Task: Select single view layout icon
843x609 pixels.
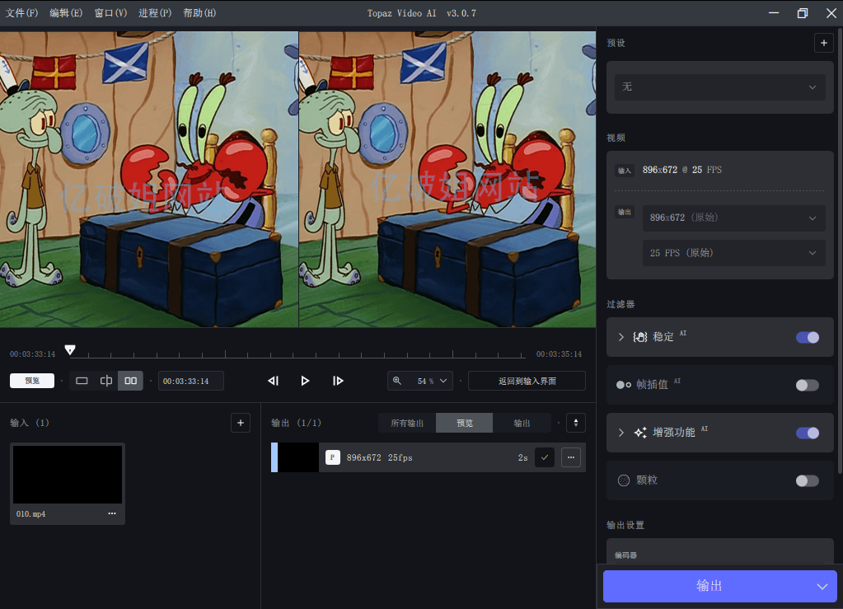Action: (82, 381)
